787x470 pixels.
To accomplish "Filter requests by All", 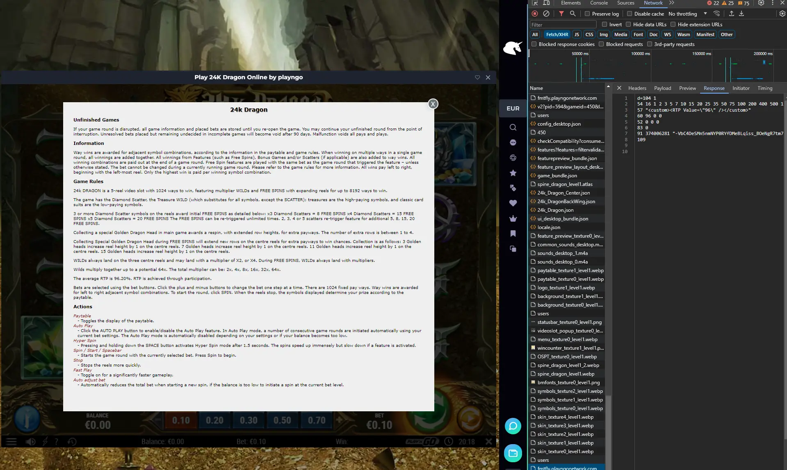I will (x=535, y=34).
